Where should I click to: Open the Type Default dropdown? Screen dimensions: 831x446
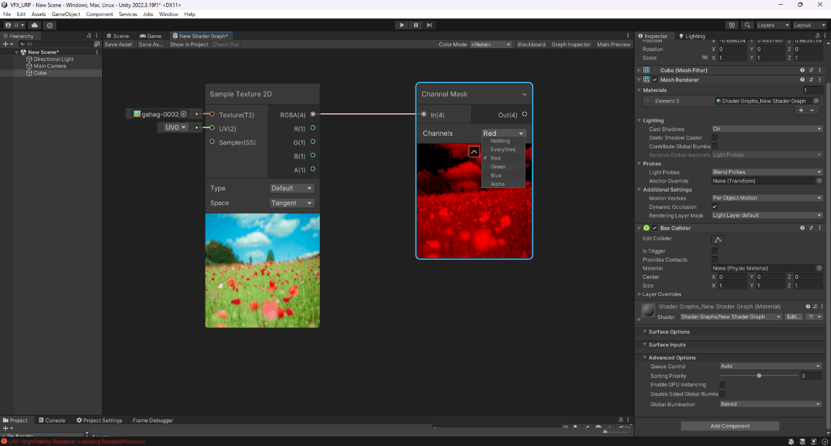(292, 188)
